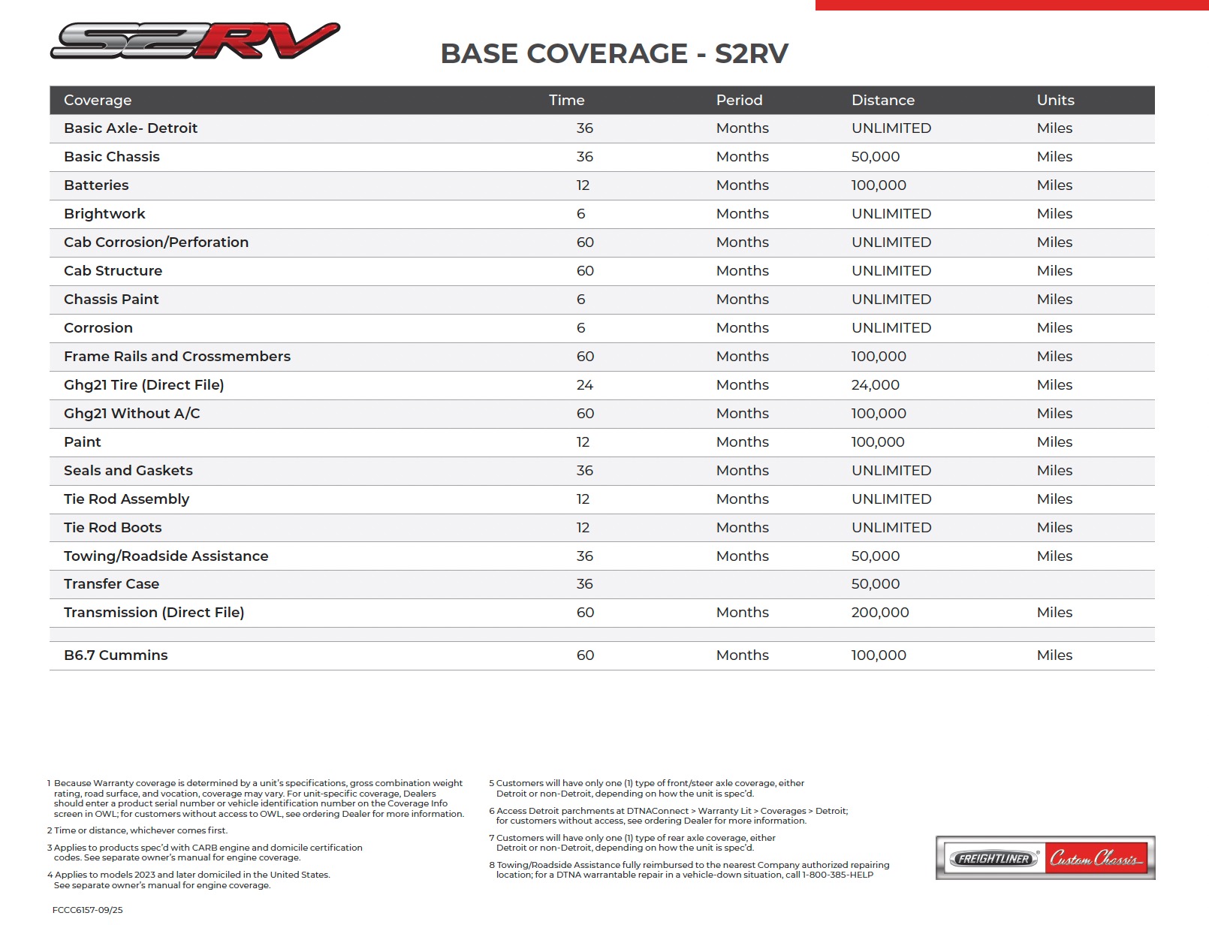This screenshot has width=1209, height=925.
Task: Click the Cab Corrosion/Perforation row label
Action: click(156, 243)
